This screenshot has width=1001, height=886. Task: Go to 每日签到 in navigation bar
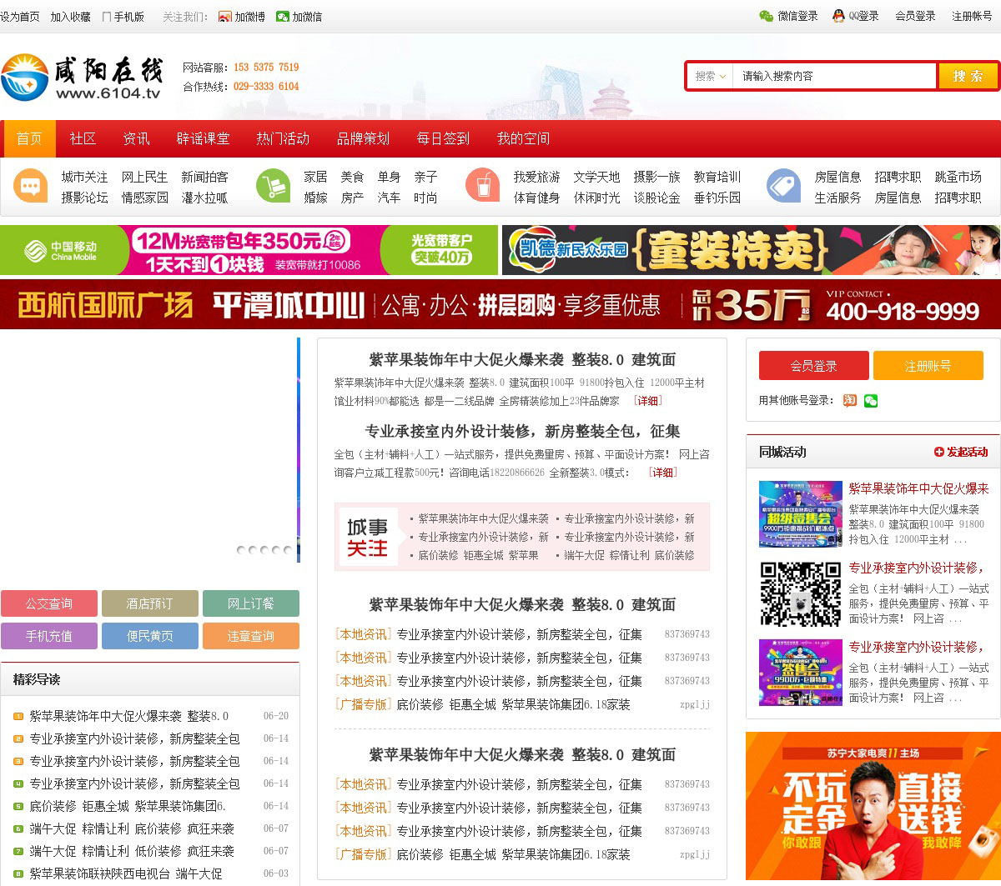[443, 138]
